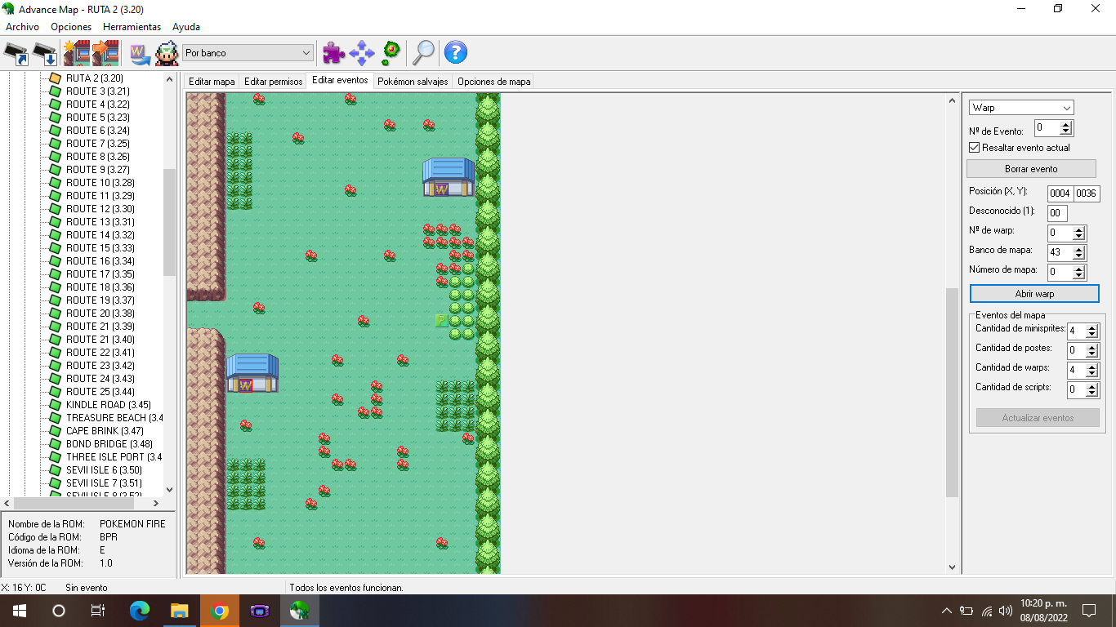The height and width of the screenshot is (627, 1116).
Task: Click the map view vertical scrollbar thumb
Action: point(952,392)
